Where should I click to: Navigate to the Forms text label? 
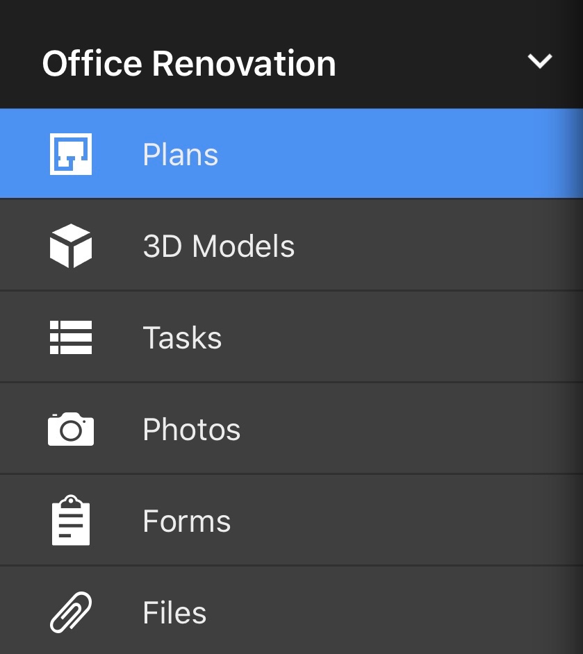click(187, 521)
